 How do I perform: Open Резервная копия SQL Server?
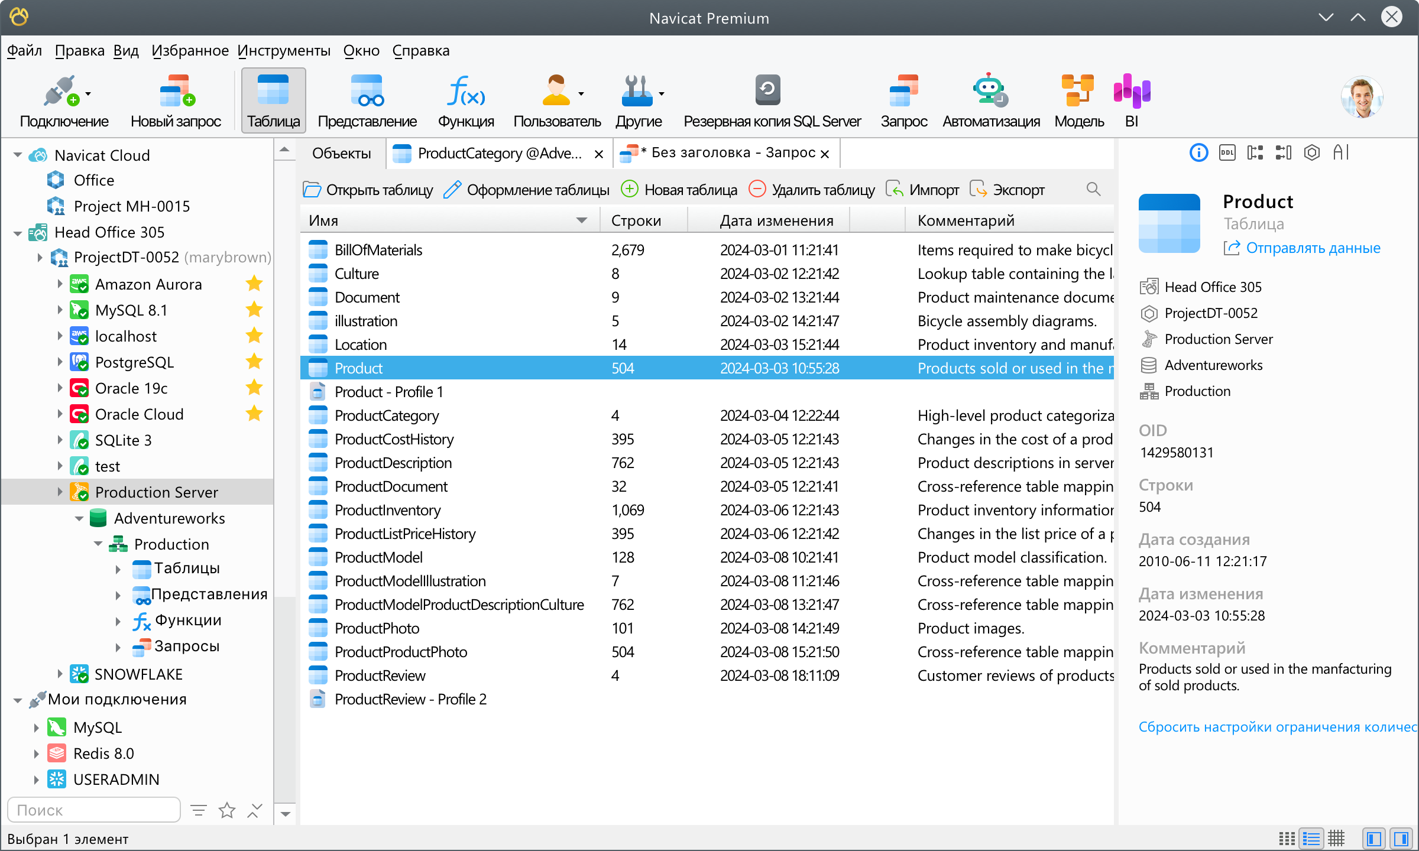coord(772,100)
